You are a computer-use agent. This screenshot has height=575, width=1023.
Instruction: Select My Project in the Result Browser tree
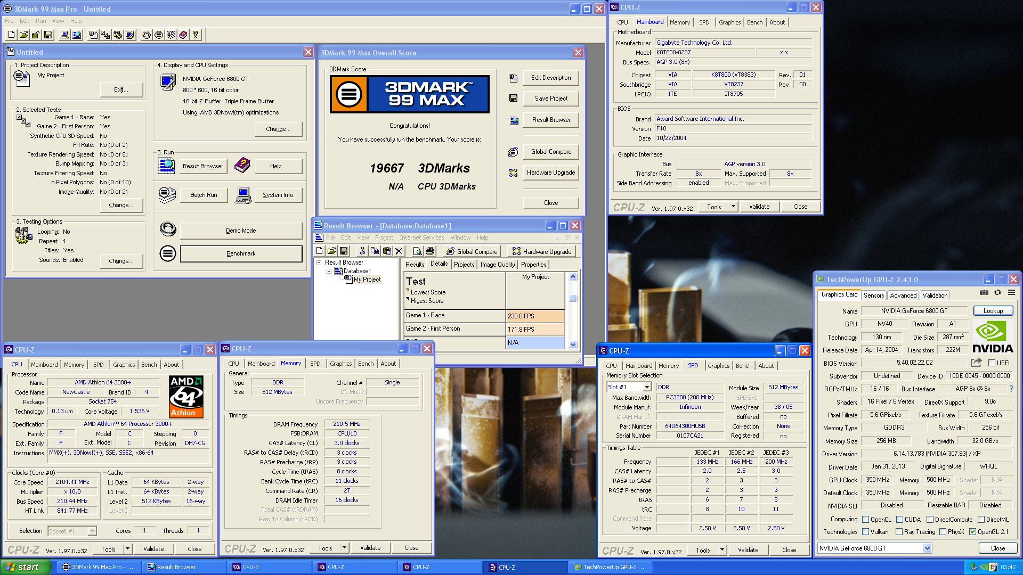coord(367,280)
